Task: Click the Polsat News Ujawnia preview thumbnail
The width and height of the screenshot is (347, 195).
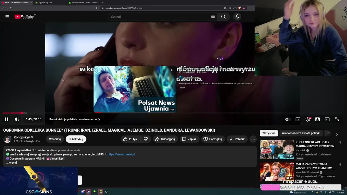Action: point(135,89)
